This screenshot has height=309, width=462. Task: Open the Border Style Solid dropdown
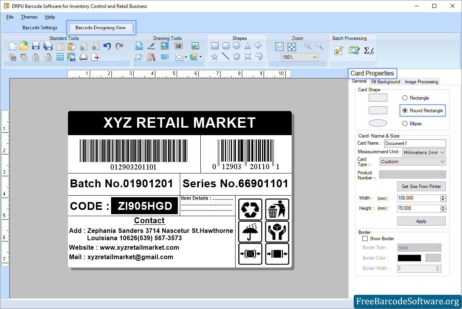pyautogui.click(x=419, y=248)
